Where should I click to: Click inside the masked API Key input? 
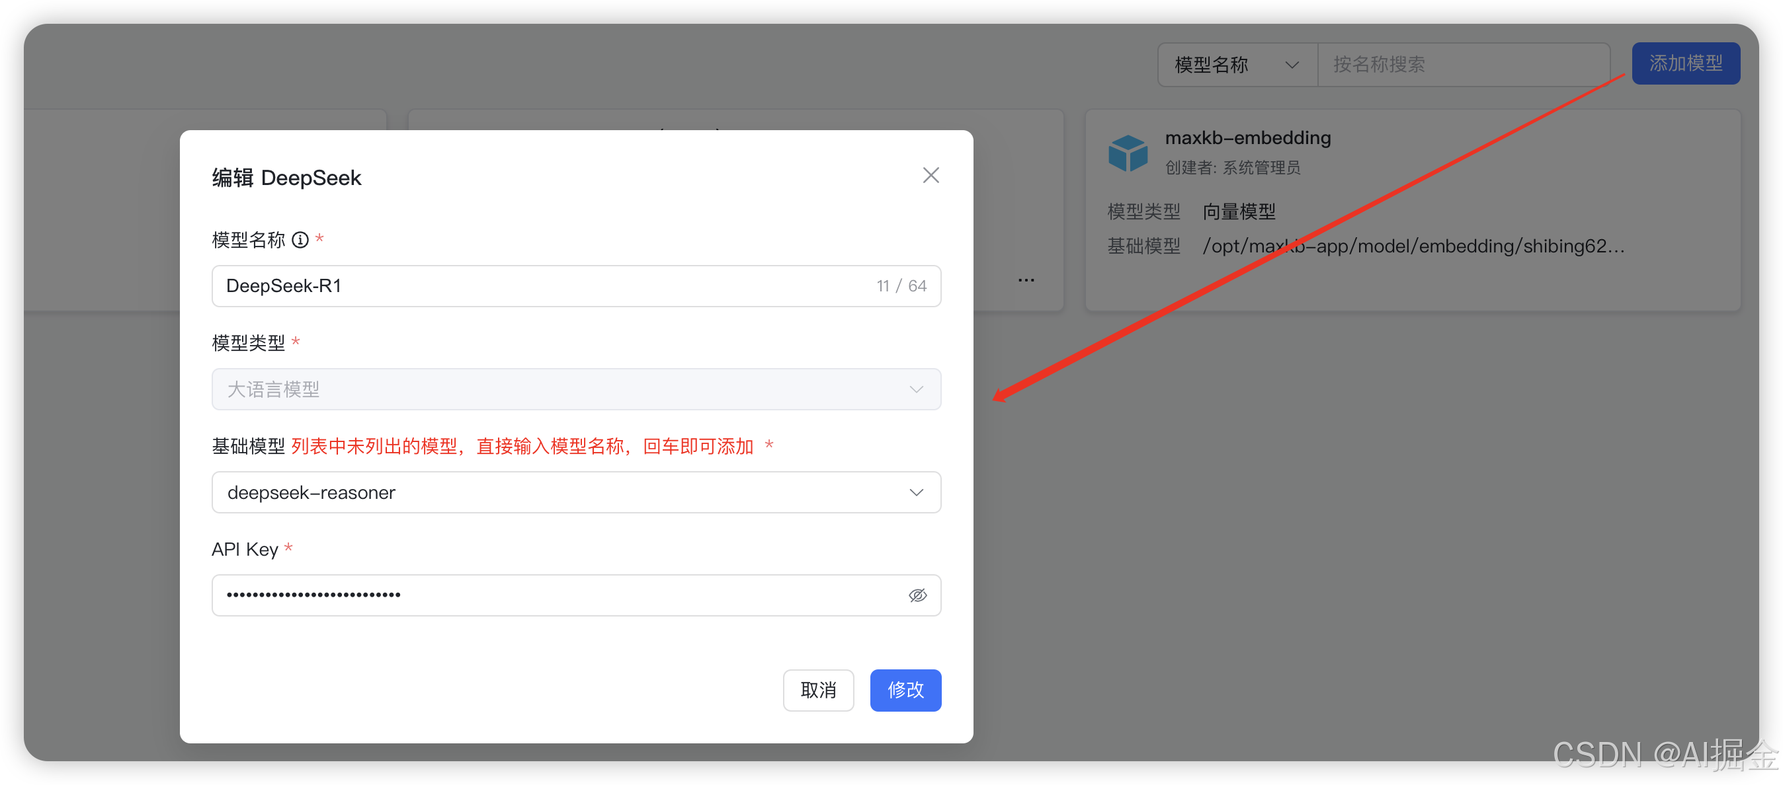(x=485, y=595)
